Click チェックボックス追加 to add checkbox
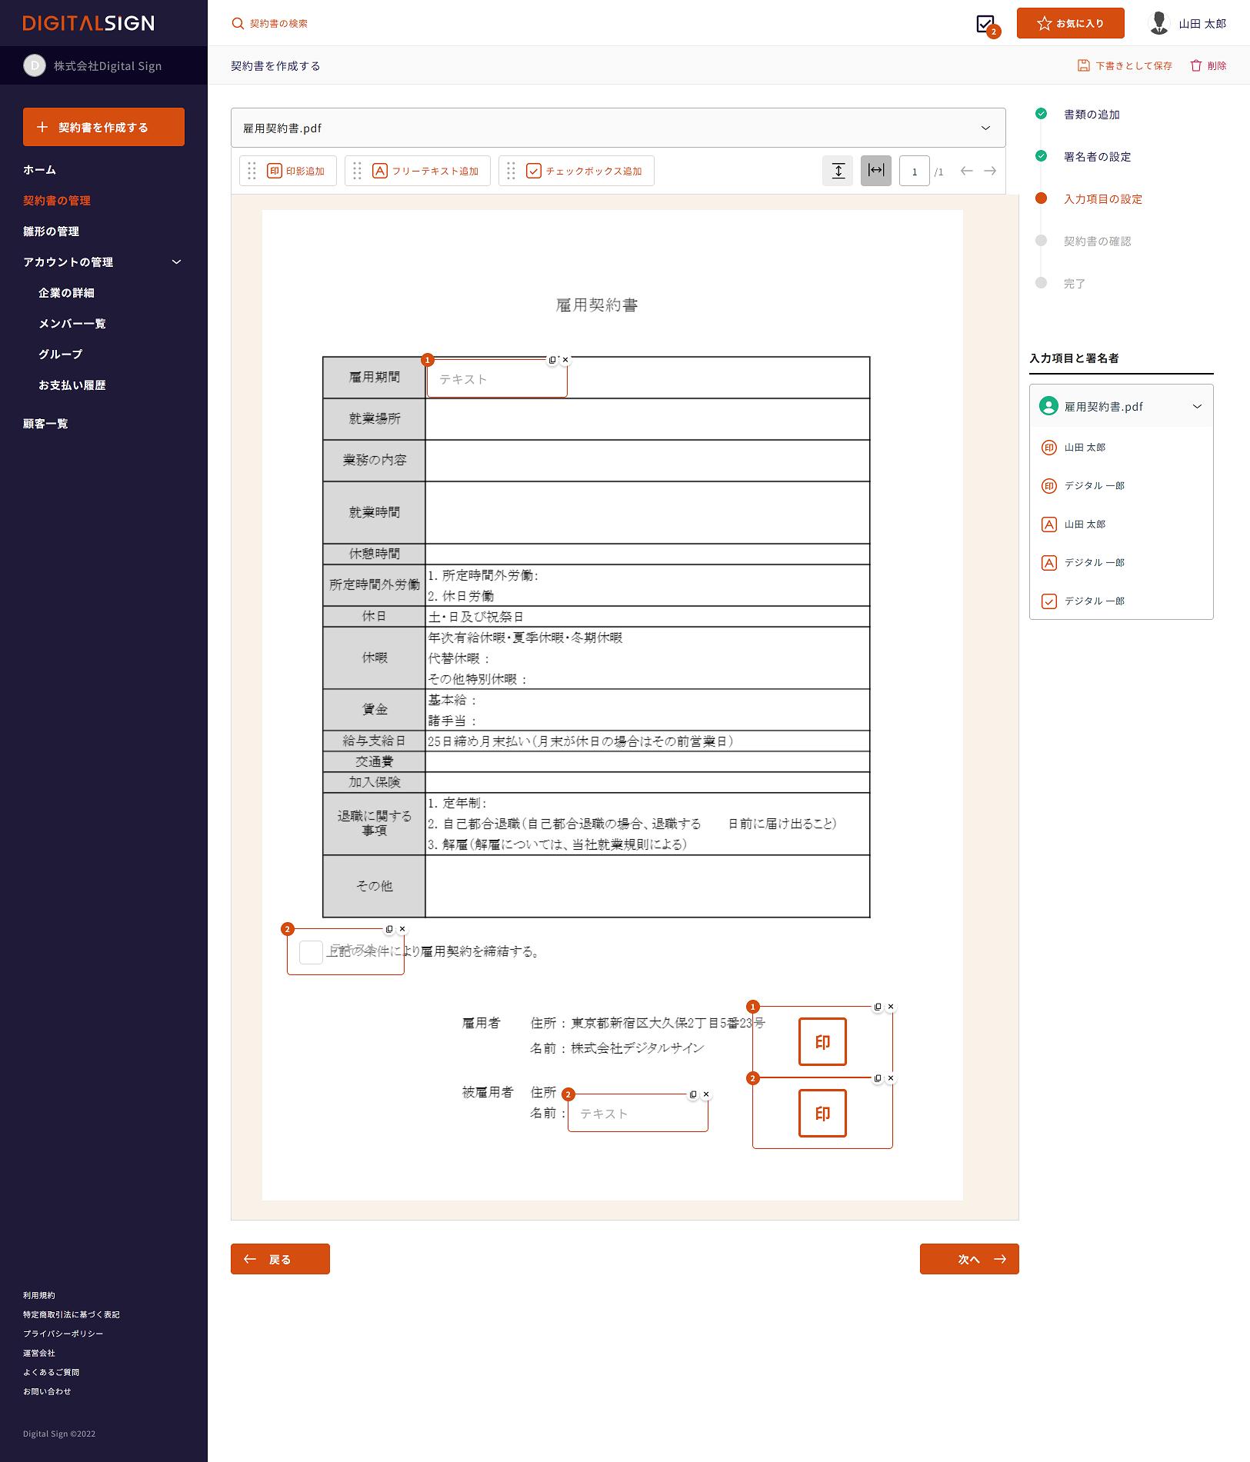Image resolution: width=1250 pixels, height=1462 pixels. tap(585, 171)
